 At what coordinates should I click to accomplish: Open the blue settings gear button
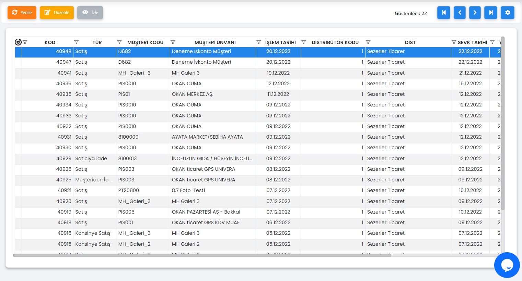click(508, 13)
